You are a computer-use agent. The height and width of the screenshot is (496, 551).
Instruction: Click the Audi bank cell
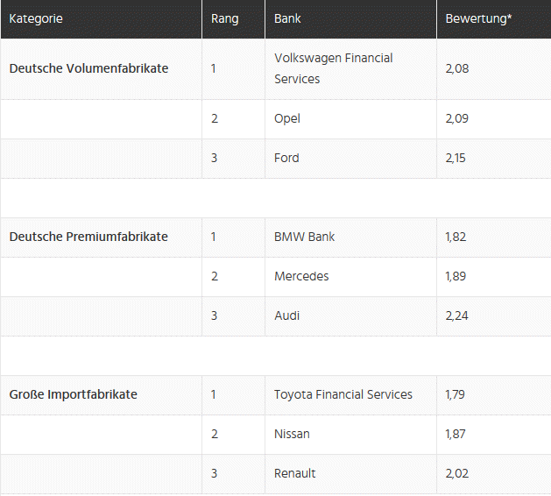(x=350, y=316)
